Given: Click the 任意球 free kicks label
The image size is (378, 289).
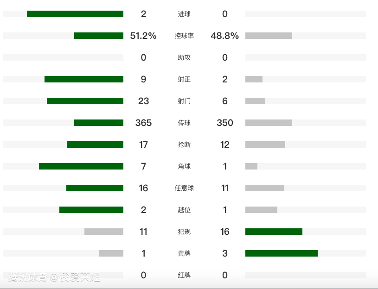Looking at the screenshot, I should (184, 188).
